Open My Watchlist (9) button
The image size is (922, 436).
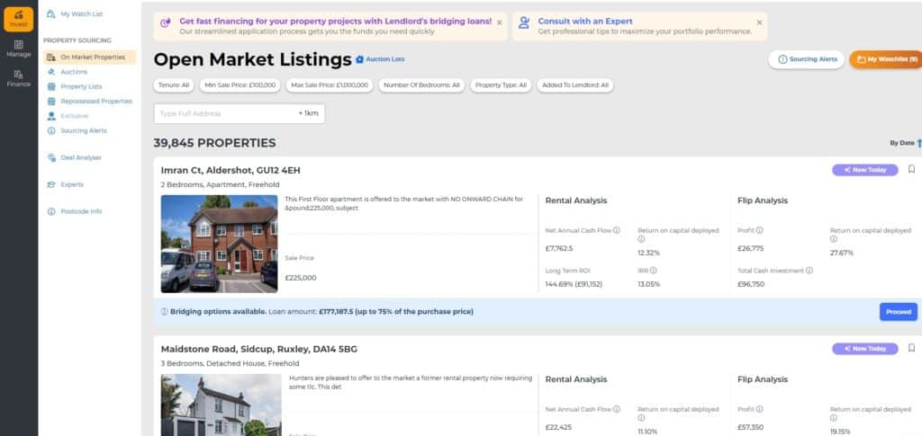tap(886, 59)
